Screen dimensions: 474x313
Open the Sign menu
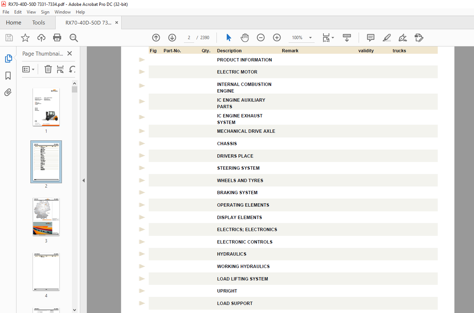[45, 12]
